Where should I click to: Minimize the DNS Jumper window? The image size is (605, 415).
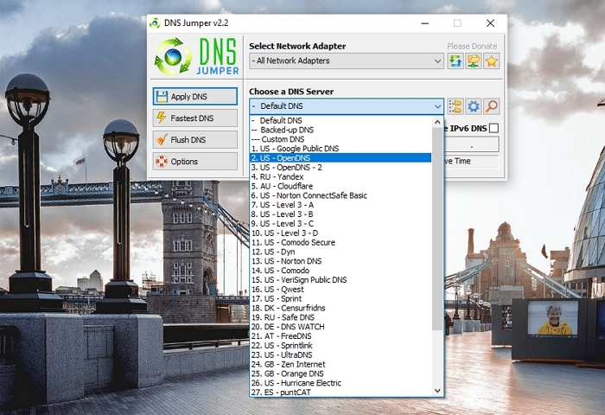(425, 23)
